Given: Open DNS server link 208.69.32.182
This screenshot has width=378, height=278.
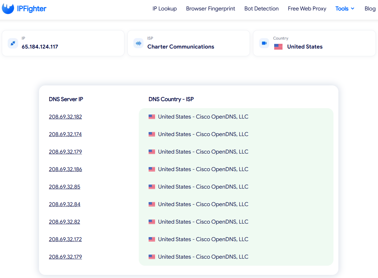Looking at the screenshot, I should coord(65,117).
